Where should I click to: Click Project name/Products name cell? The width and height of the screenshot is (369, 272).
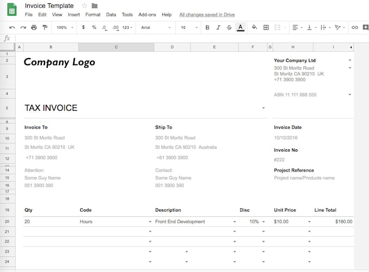click(x=304, y=178)
